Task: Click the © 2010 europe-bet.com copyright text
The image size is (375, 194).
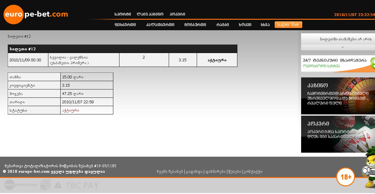Action: [x=54, y=171]
